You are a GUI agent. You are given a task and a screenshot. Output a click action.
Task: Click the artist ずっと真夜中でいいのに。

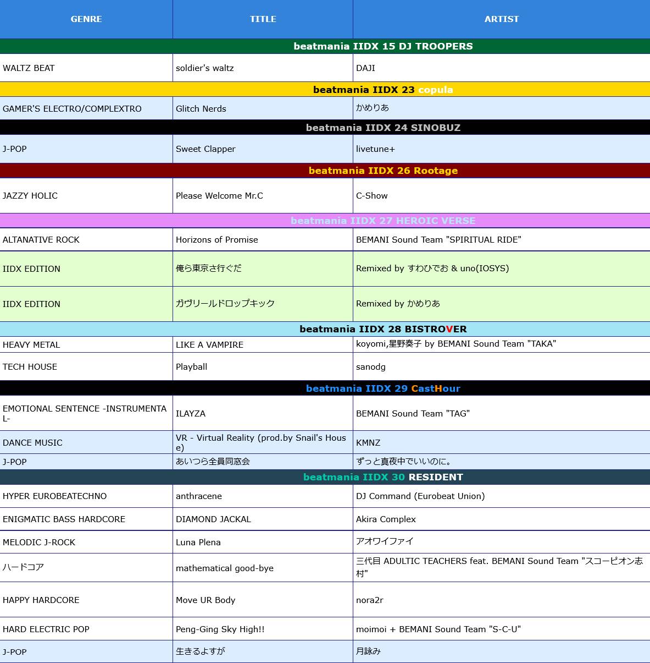403,462
